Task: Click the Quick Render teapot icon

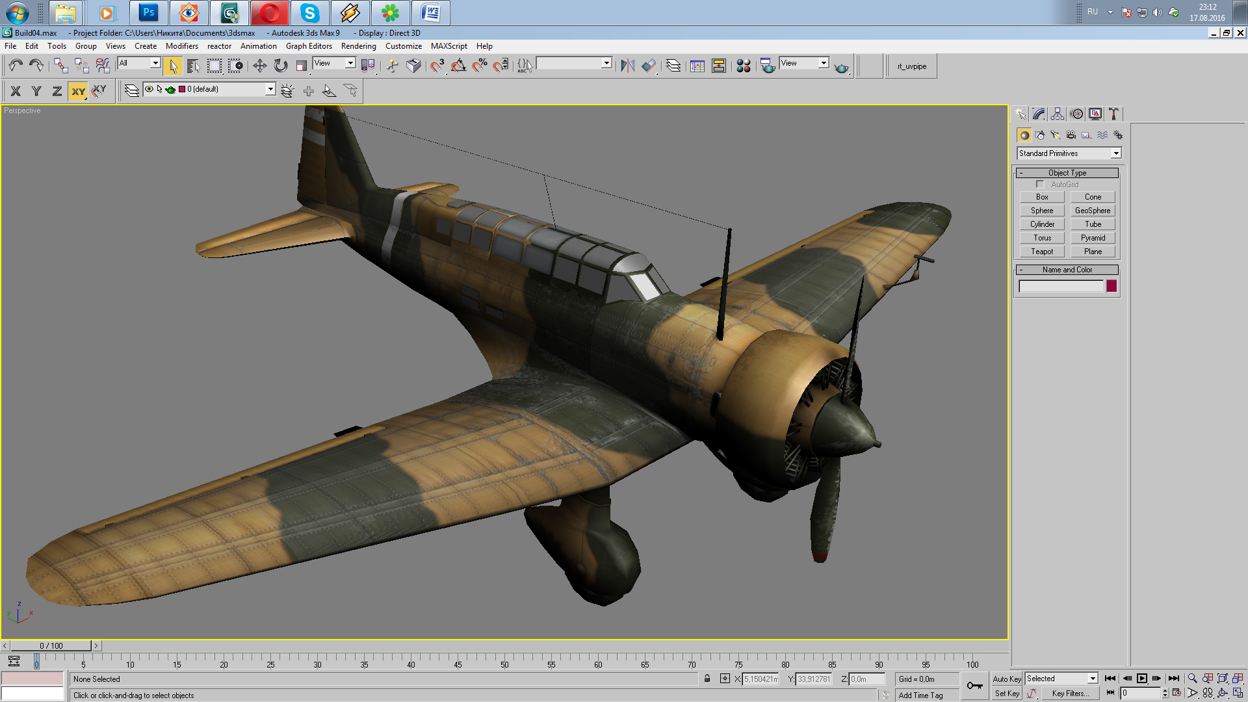Action: [841, 67]
